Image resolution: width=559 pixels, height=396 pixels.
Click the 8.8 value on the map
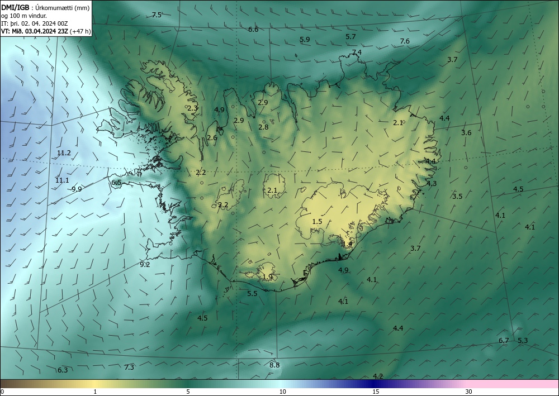pyautogui.click(x=274, y=365)
